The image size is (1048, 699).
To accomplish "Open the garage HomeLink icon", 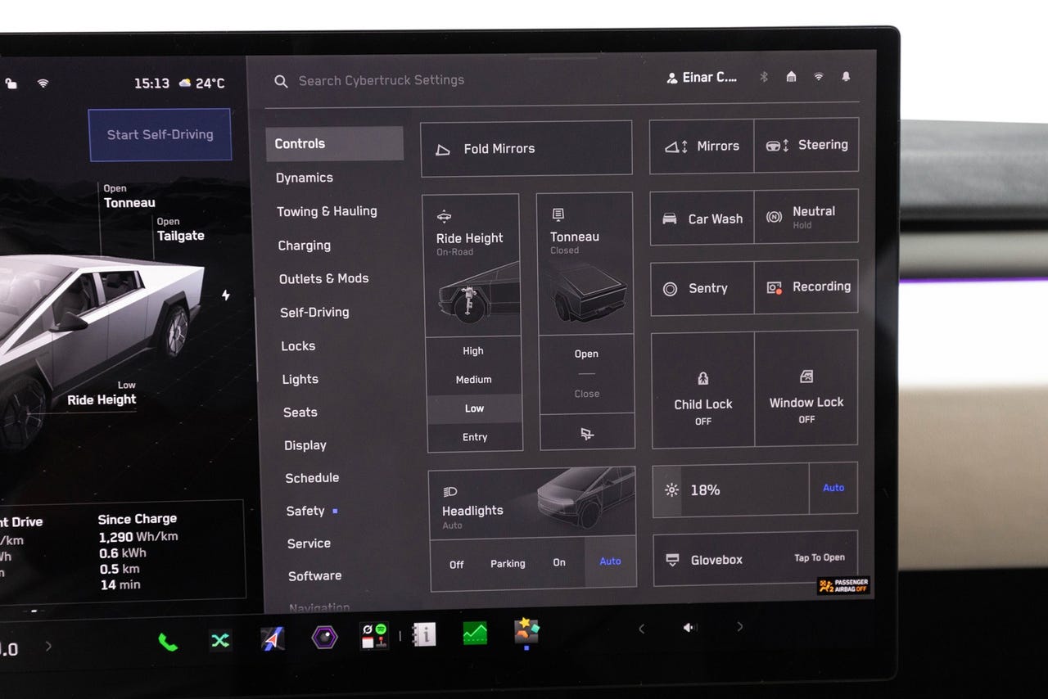I will click(x=791, y=77).
